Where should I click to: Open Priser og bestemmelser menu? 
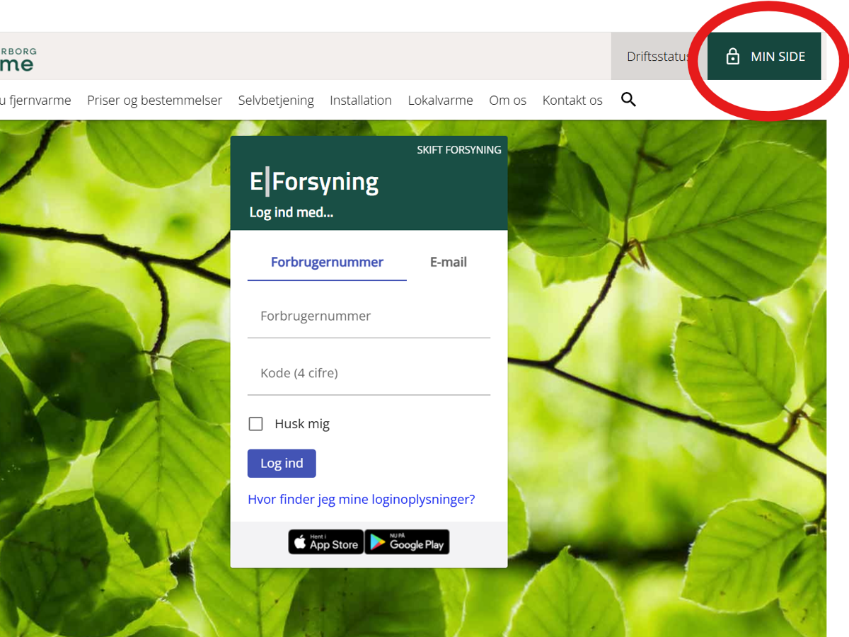(x=154, y=101)
